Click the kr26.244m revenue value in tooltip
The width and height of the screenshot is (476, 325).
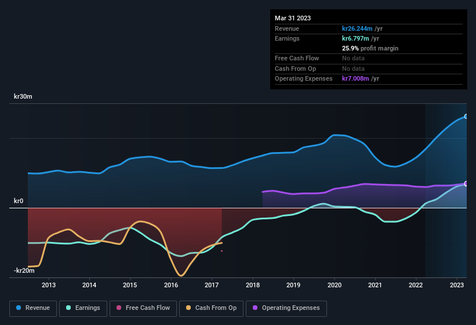357,28
